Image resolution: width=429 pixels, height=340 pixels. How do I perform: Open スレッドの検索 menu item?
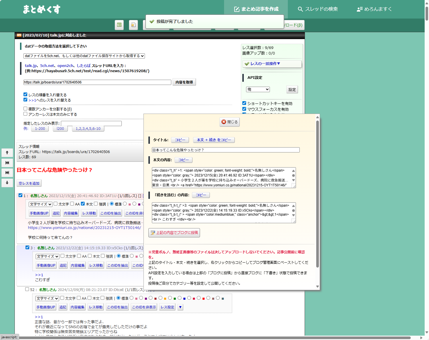click(318, 9)
